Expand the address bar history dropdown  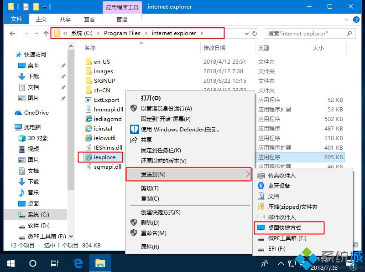point(247,34)
